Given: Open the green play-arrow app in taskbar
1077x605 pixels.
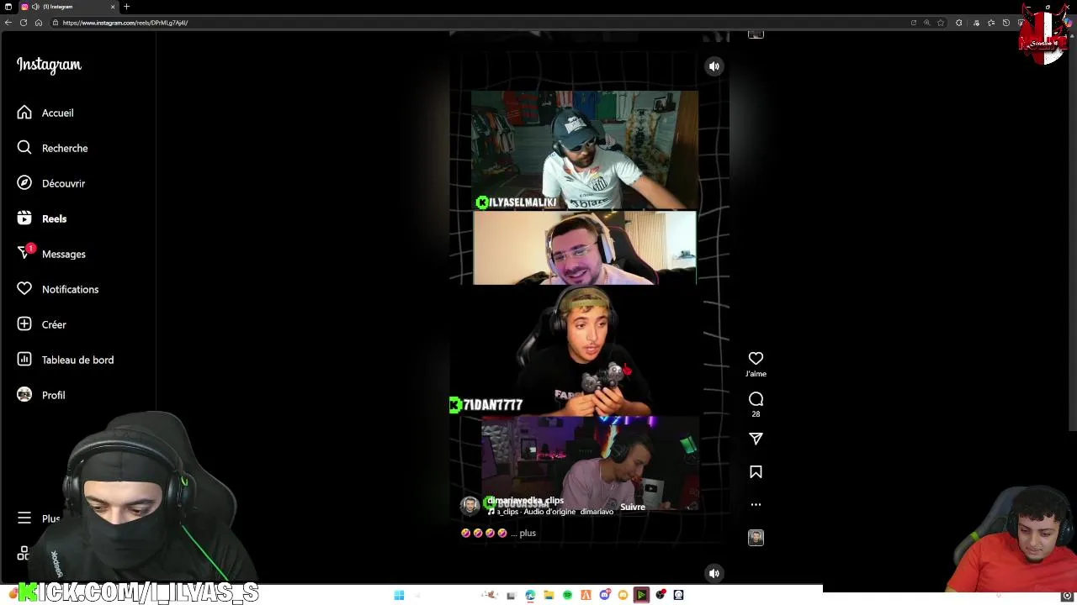Looking at the screenshot, I should point(641,595).
